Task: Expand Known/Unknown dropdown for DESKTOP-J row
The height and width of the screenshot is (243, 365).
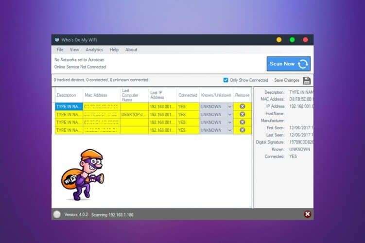Action: (229, 115)
